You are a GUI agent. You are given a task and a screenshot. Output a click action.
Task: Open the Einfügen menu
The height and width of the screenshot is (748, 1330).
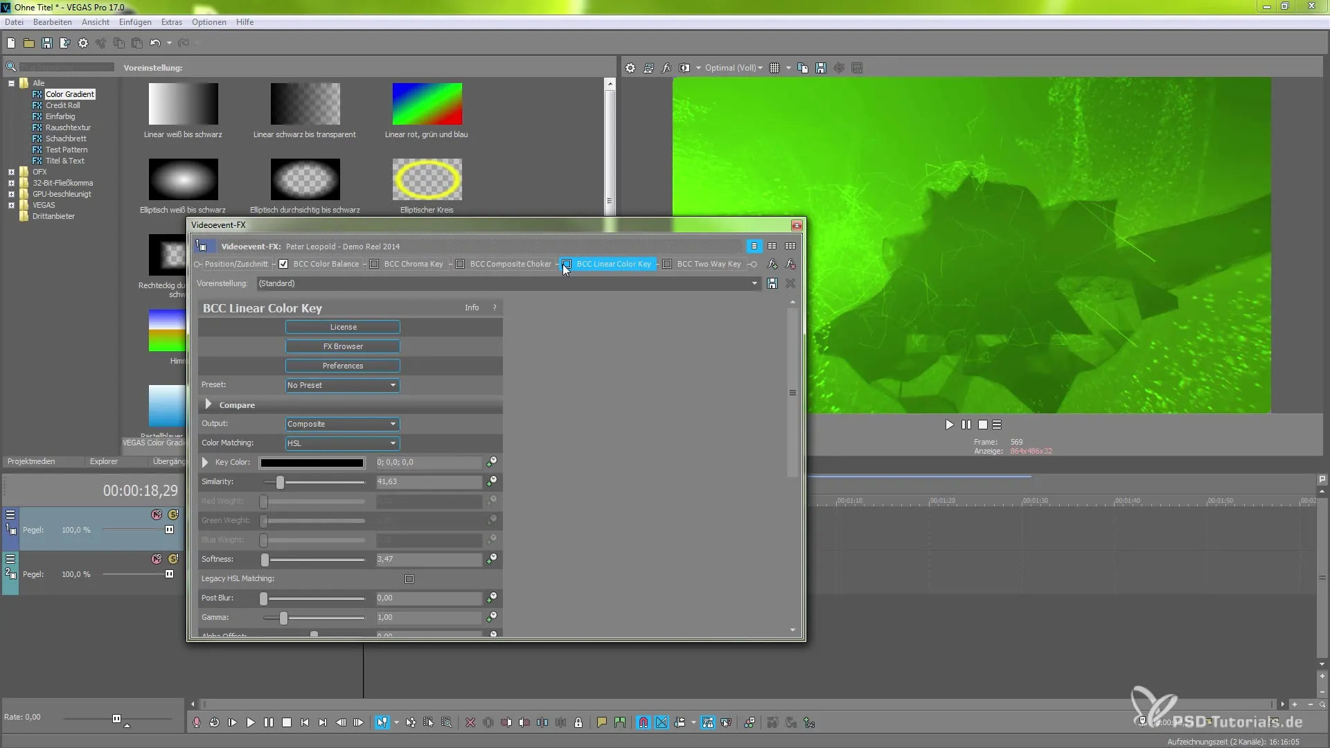[x=134, y=22]
